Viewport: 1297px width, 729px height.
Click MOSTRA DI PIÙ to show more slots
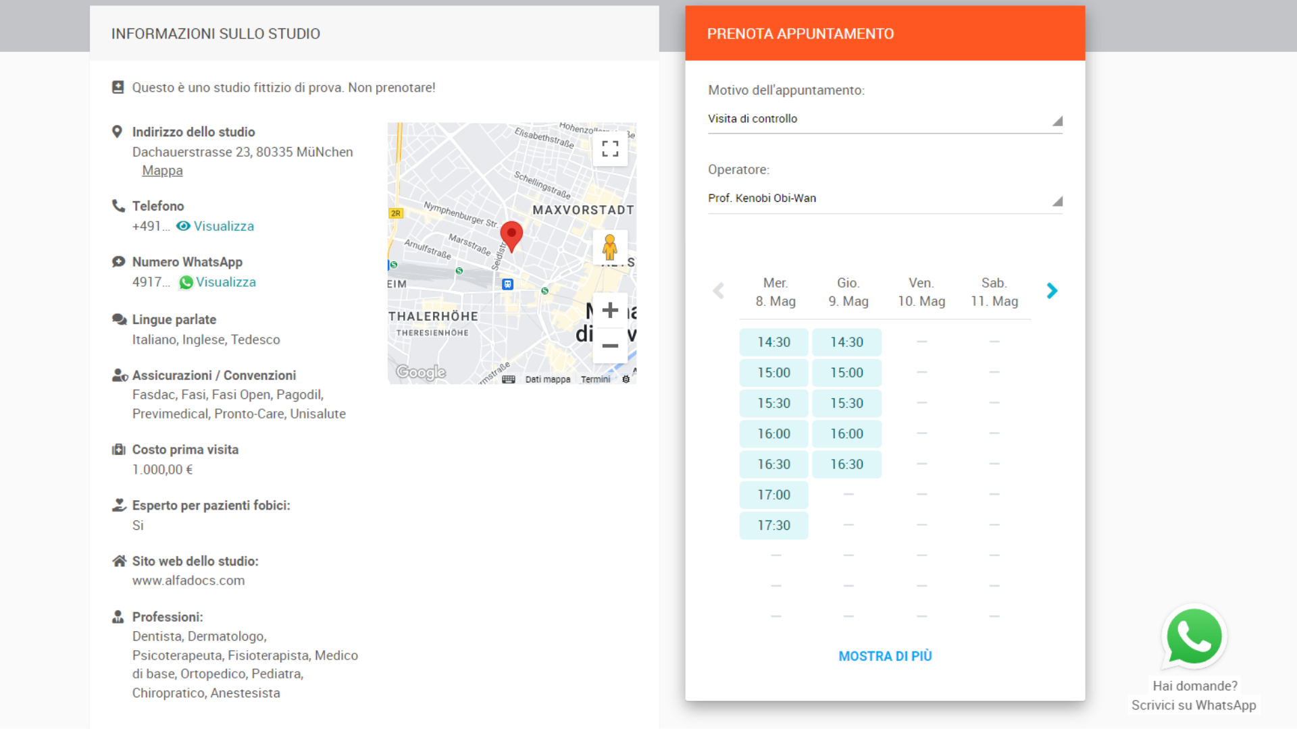click(x=886, y=656)
